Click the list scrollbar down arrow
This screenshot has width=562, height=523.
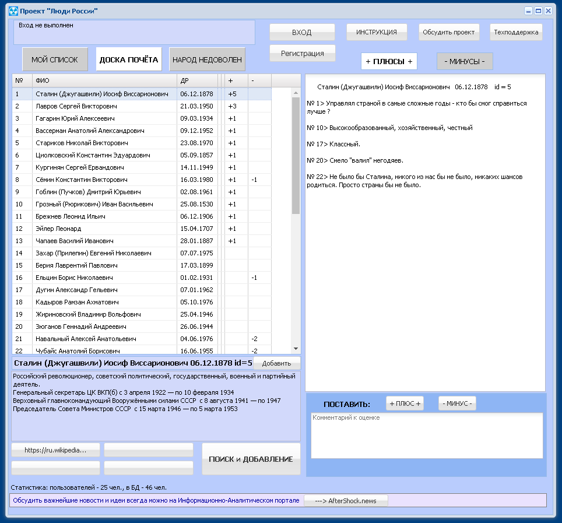point(296,348)
